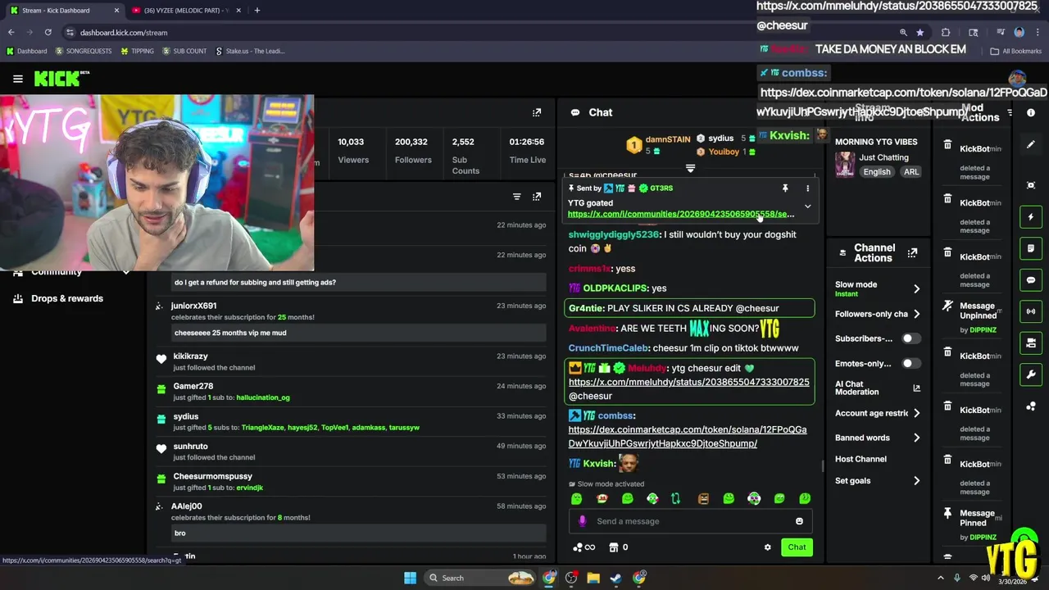Collapse the chat leaderboard handle
The image size is (1049, 590).
coord(690,168)
